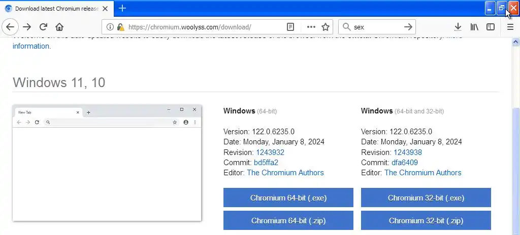
Task: Show site information icon in address bar
Action: click(110, 27)
